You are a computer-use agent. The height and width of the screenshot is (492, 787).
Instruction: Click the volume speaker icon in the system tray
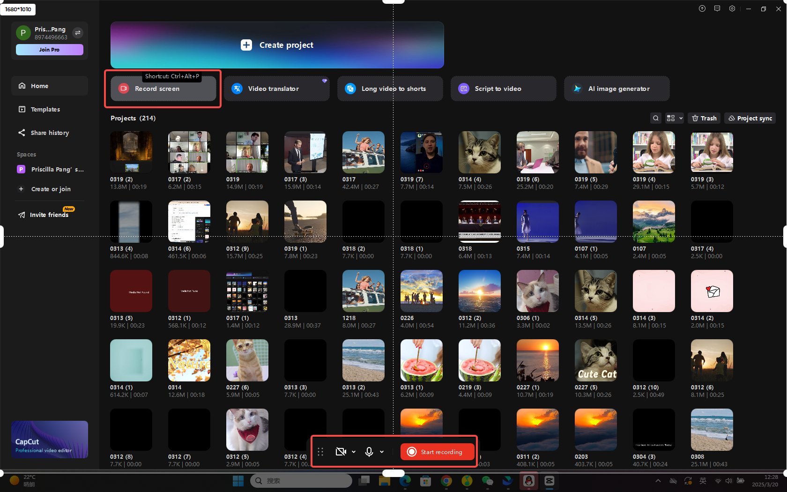pos(729,481)
